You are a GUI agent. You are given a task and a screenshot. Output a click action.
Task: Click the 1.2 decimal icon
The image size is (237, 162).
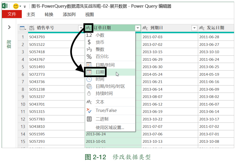[x=89, y=35]
